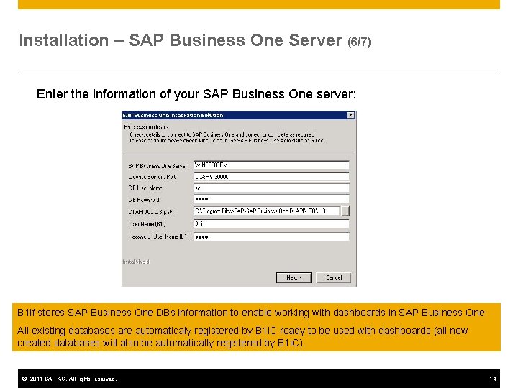
Task: Click the '2011 SAP AG. All rights reserved.' footer
Action: [x=69, y=379]
